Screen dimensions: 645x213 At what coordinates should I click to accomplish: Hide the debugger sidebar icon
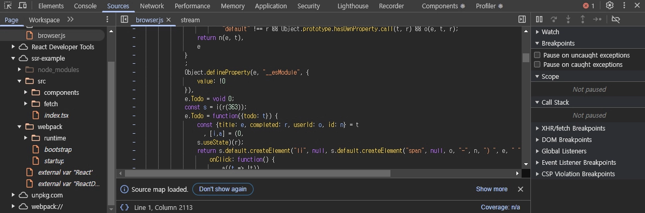pos(522,19)
